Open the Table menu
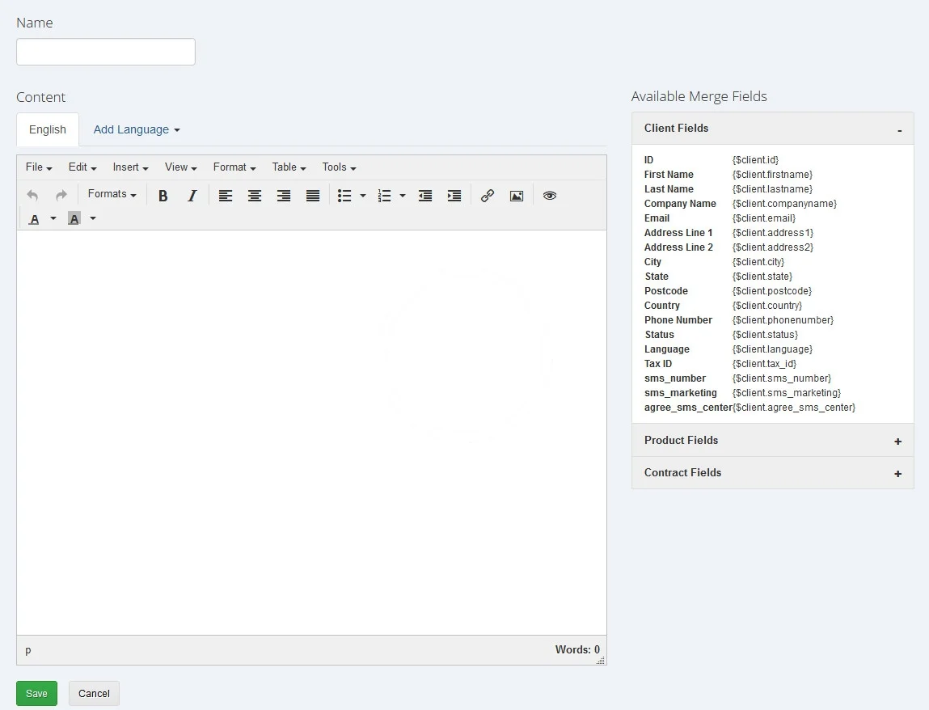 click(289, 167)
